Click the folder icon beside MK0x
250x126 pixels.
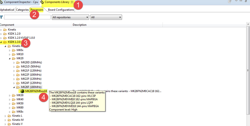[14, 50]
